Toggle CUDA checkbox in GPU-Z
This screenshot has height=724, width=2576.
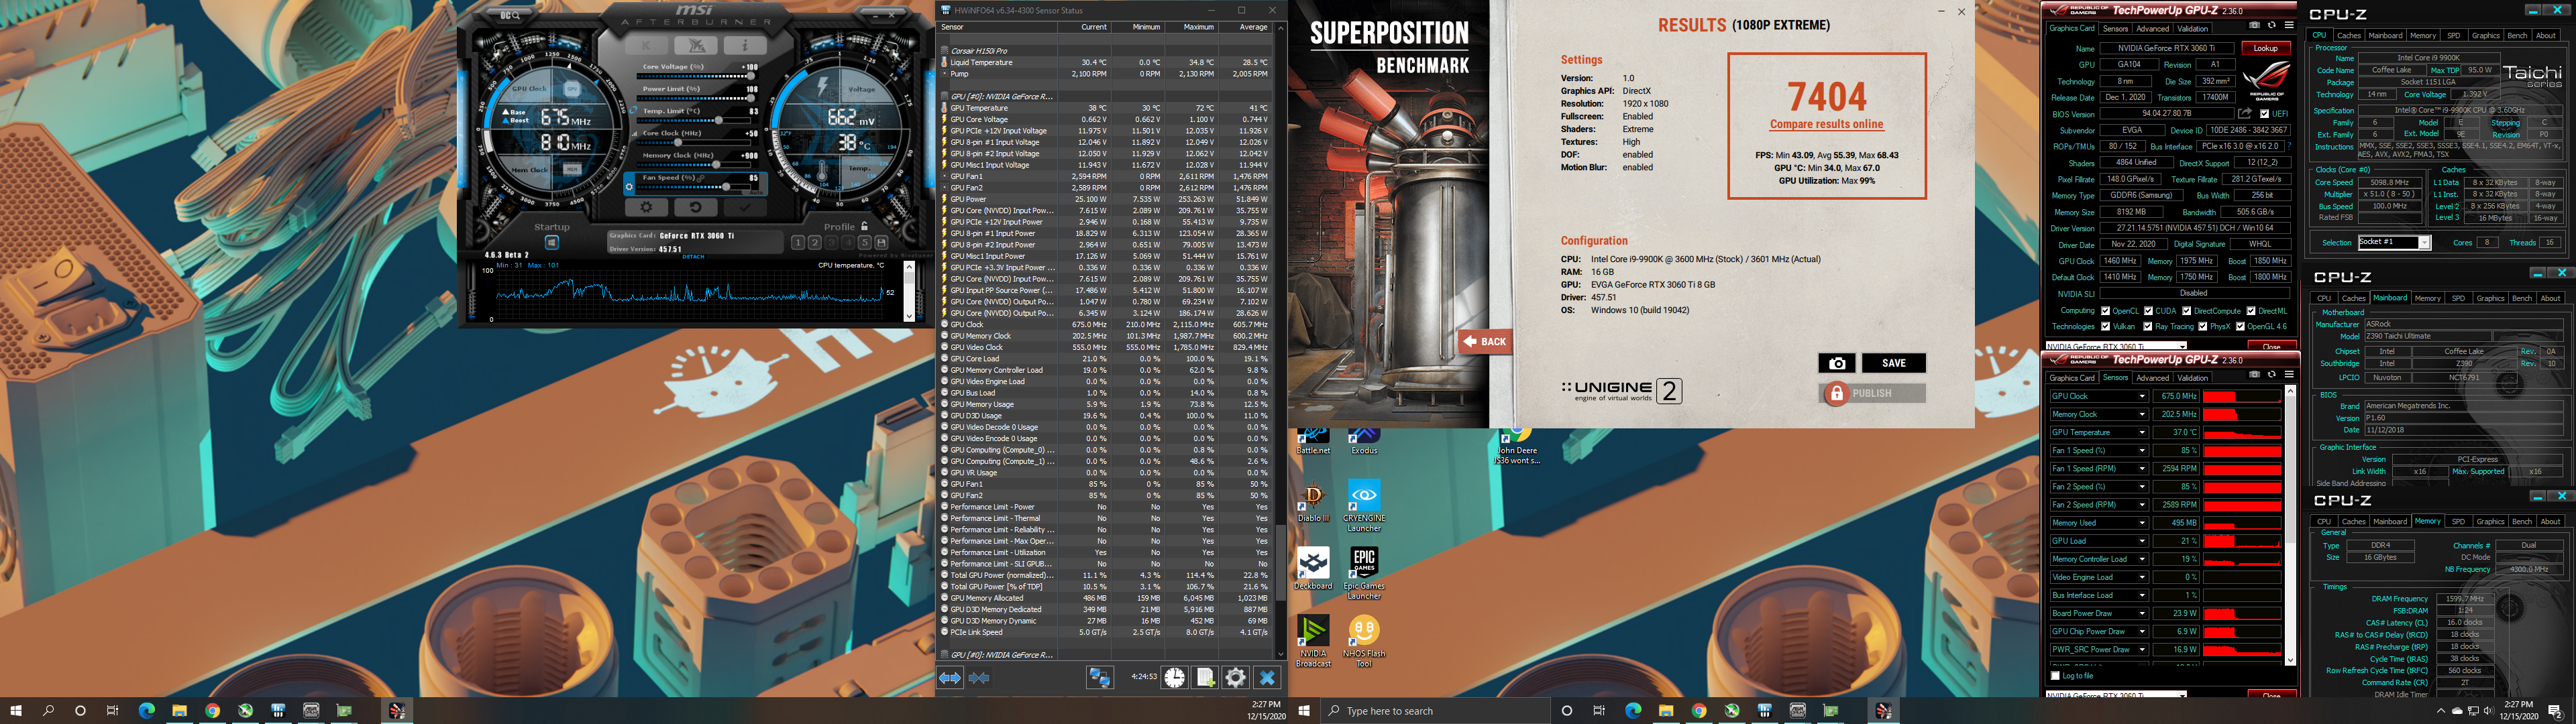coord(2149,311)
